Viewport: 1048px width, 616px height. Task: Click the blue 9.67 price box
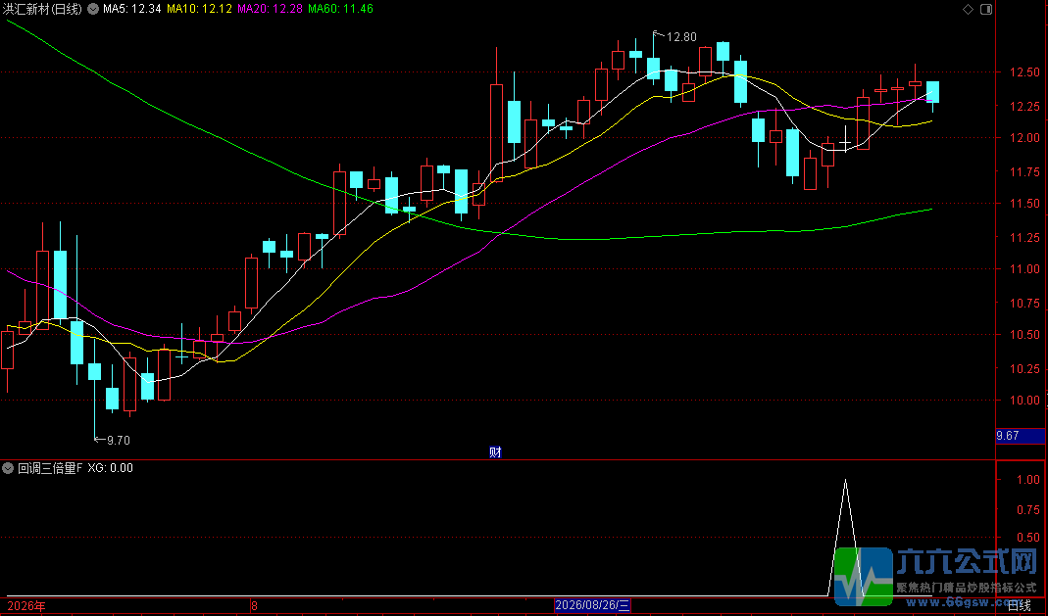click(1020, 436)
